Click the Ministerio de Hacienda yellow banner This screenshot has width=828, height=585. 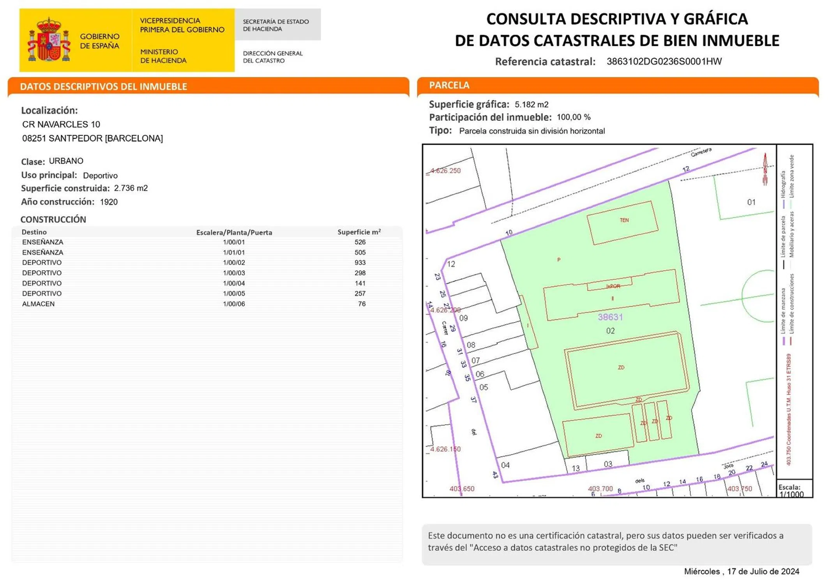163,56
